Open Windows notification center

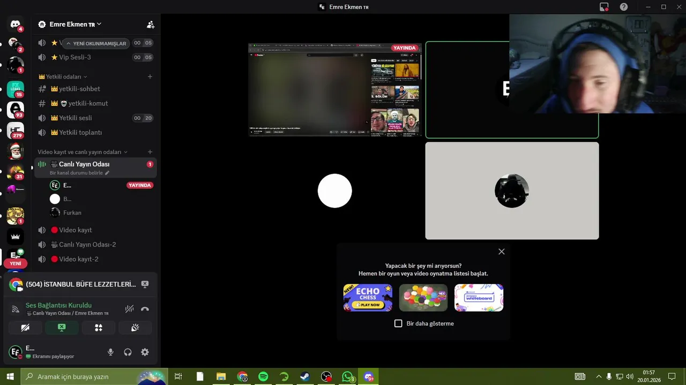click(x=672, y=376)
